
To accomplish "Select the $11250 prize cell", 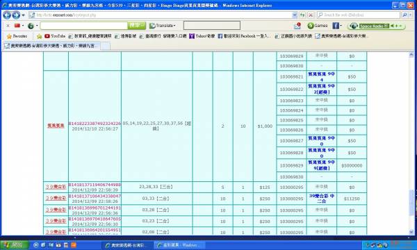I will (x=352, y=199).
